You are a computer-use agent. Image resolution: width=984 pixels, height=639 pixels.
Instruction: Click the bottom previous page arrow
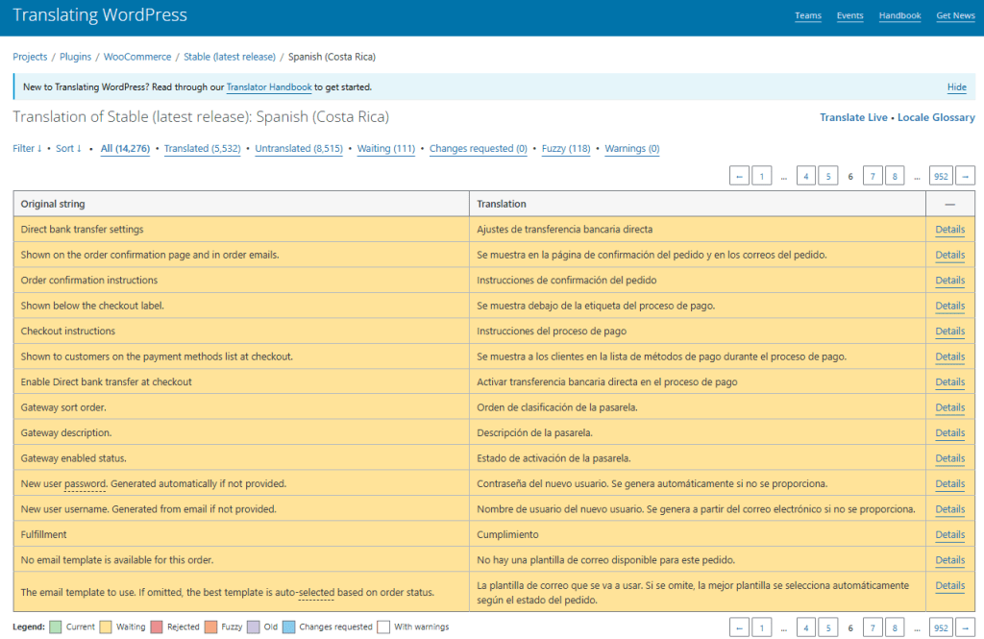pyautogui.click(x=739, y=627)
